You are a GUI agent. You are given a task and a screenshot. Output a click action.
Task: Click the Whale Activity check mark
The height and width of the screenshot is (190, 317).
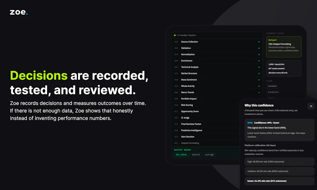259,86
